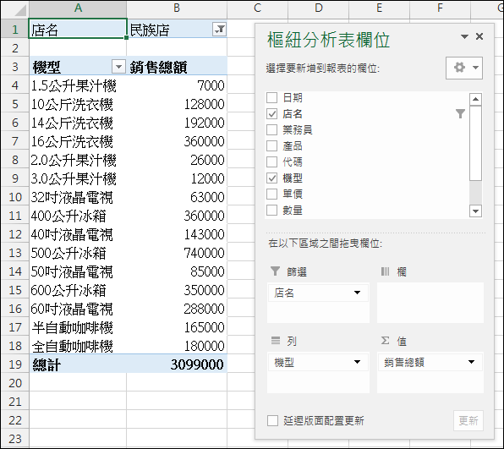Open 機型 dropdown in the 列 area
504x449 pixels.
357,362
